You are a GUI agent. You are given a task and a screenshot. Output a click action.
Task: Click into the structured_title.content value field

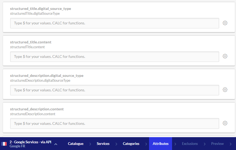115,57
